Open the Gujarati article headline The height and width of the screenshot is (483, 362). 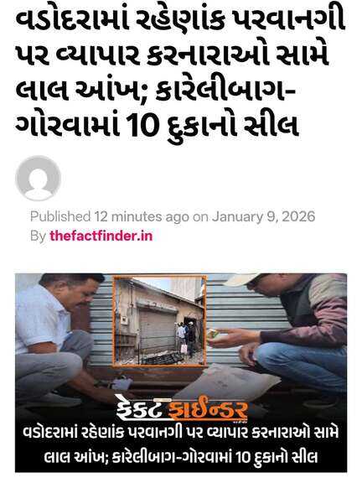(x=179, y=73)
